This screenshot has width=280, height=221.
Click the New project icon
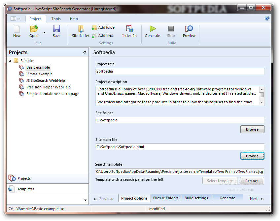17,29
